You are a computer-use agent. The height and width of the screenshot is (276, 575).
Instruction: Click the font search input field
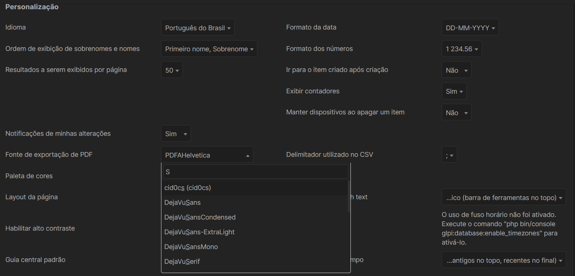[255, 171]
